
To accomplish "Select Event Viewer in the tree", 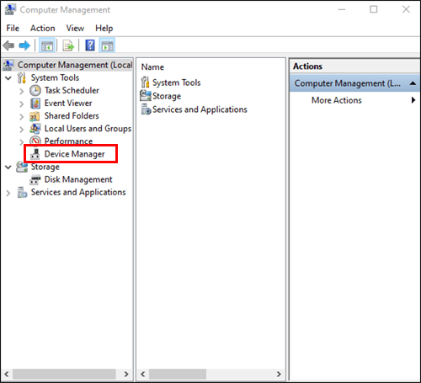I will (x=68, y=104).
